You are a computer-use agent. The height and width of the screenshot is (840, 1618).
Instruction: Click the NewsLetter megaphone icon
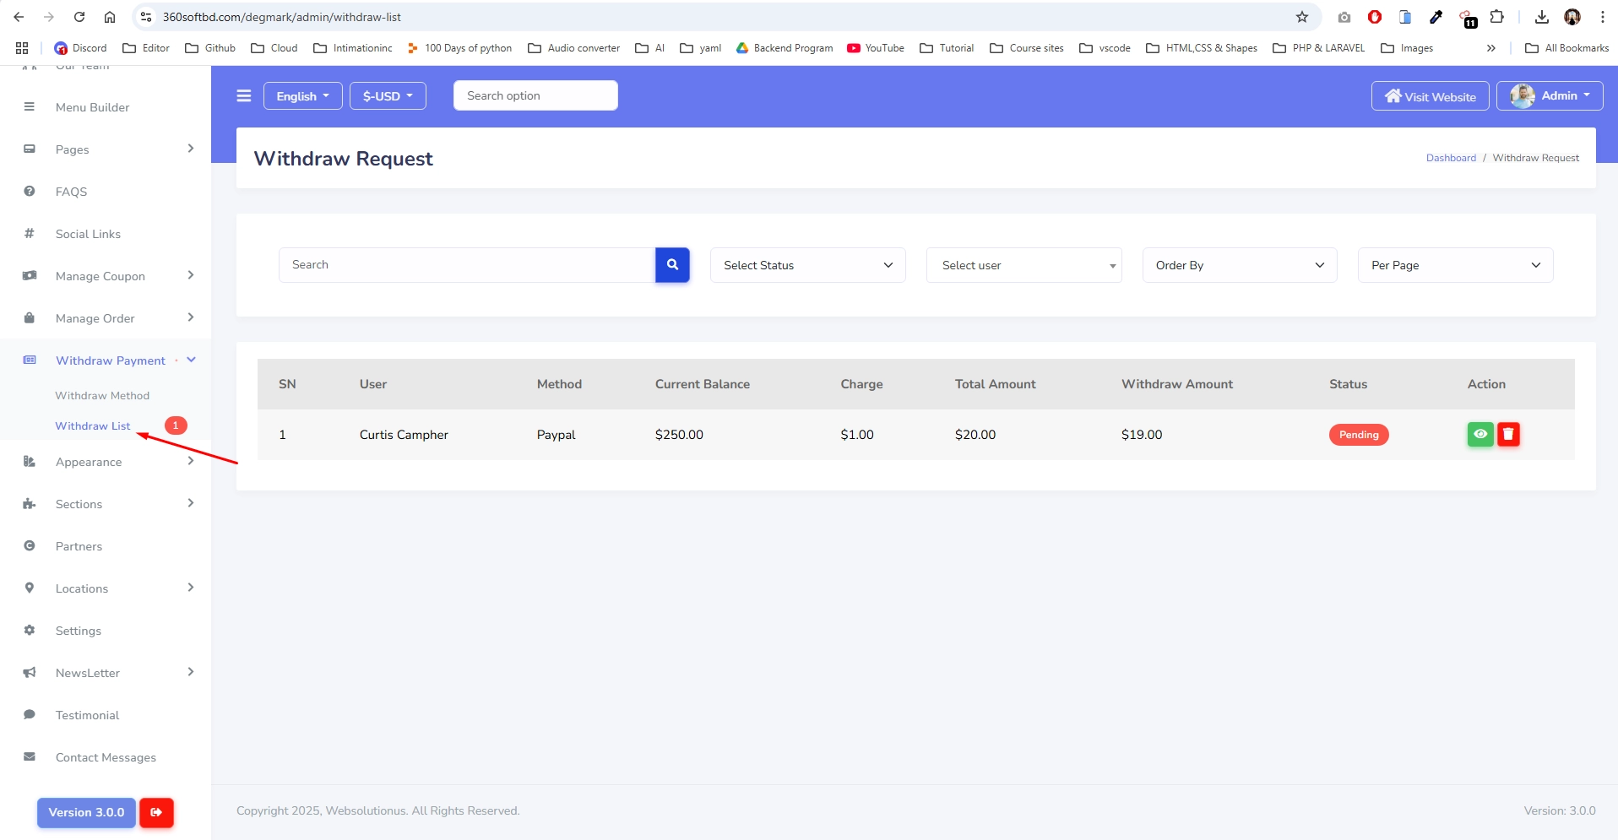[x=30, y=673]
